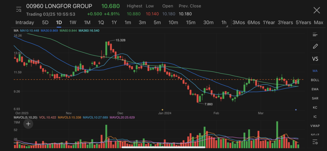The height and width of the screenshot is (151, 327).
Task: Select the 1Y yearly interval
Action: tap(114, 22)
